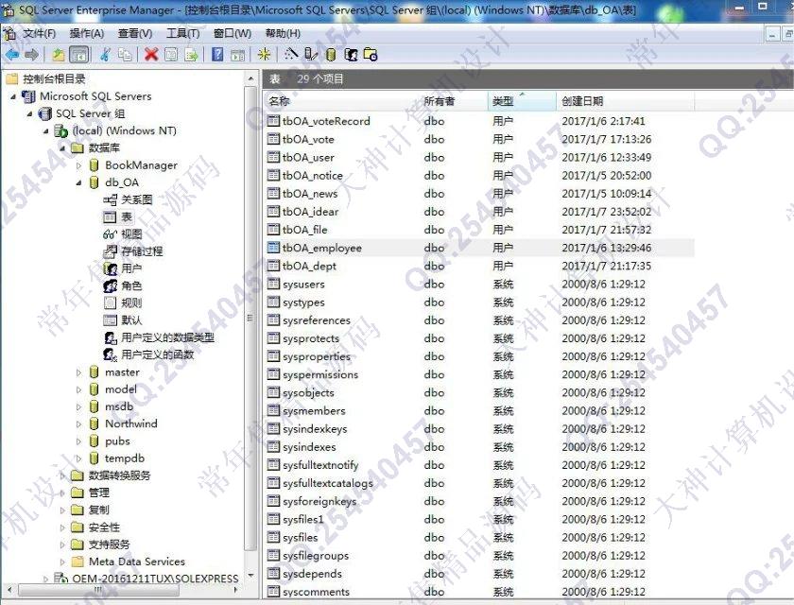Click the 关系图 diagram icon in tree
Image resolution: width=794 pixels, height=605 pixels.
[110, 199]
